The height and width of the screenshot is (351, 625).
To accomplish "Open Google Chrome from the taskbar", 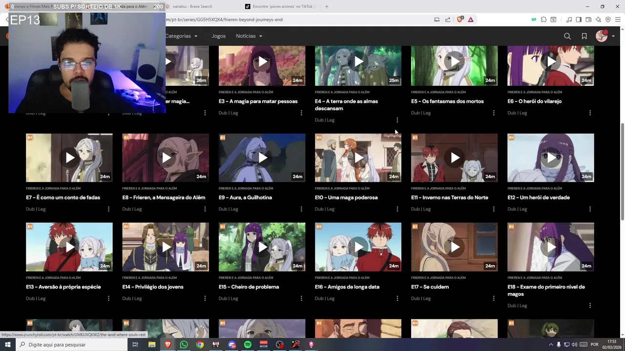I will [200, 345].
